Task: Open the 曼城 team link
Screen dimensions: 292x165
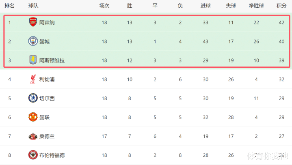Action: 45,41
